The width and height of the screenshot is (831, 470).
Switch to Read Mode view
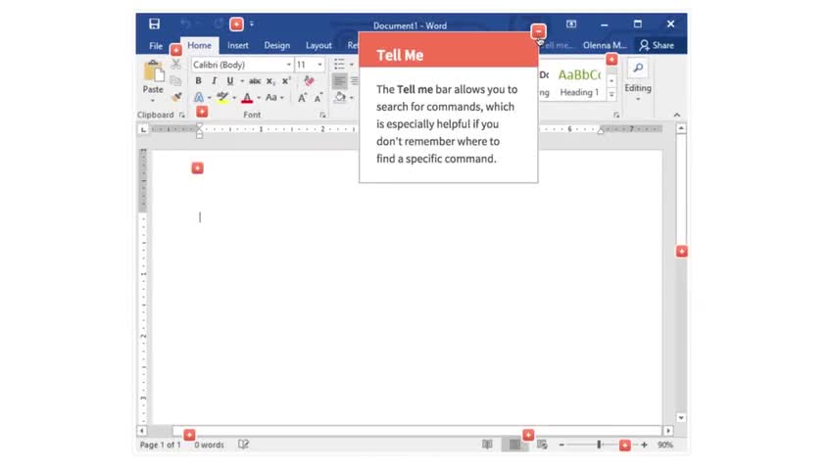(x=487, y=445)
